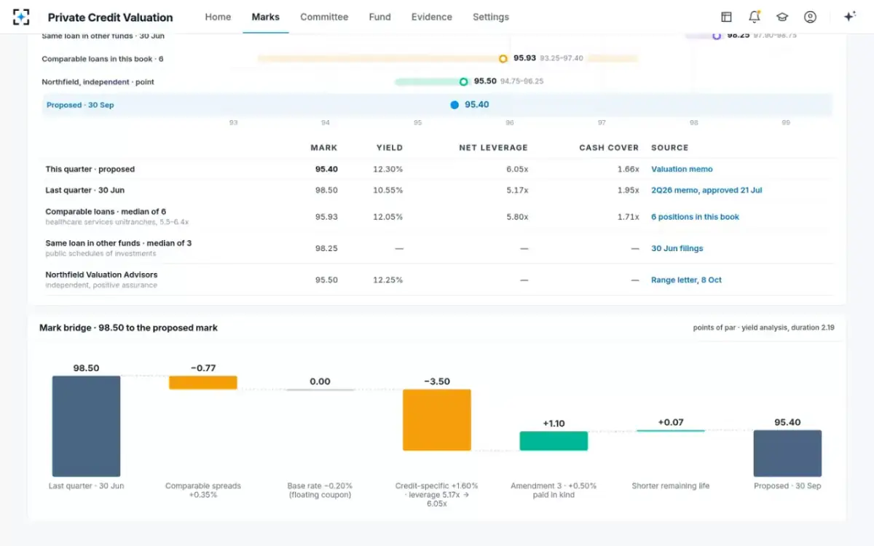This screenshot has height=546, width=874.
Task: Go to the Home tab
Action: (x=218, y=17)
